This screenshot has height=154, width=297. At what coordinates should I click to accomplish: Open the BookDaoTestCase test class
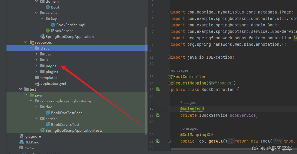point(67,113)
